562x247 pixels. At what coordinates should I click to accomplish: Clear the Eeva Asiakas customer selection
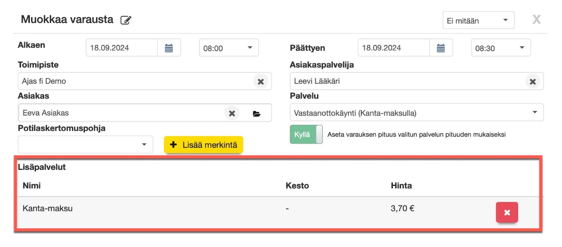click(232, 113)
